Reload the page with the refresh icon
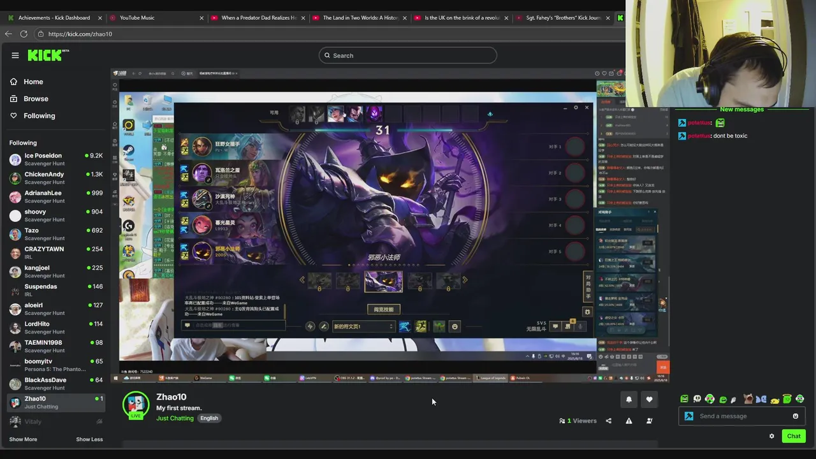Viewport: 816px width, 459px height. [x=24, y=34]
